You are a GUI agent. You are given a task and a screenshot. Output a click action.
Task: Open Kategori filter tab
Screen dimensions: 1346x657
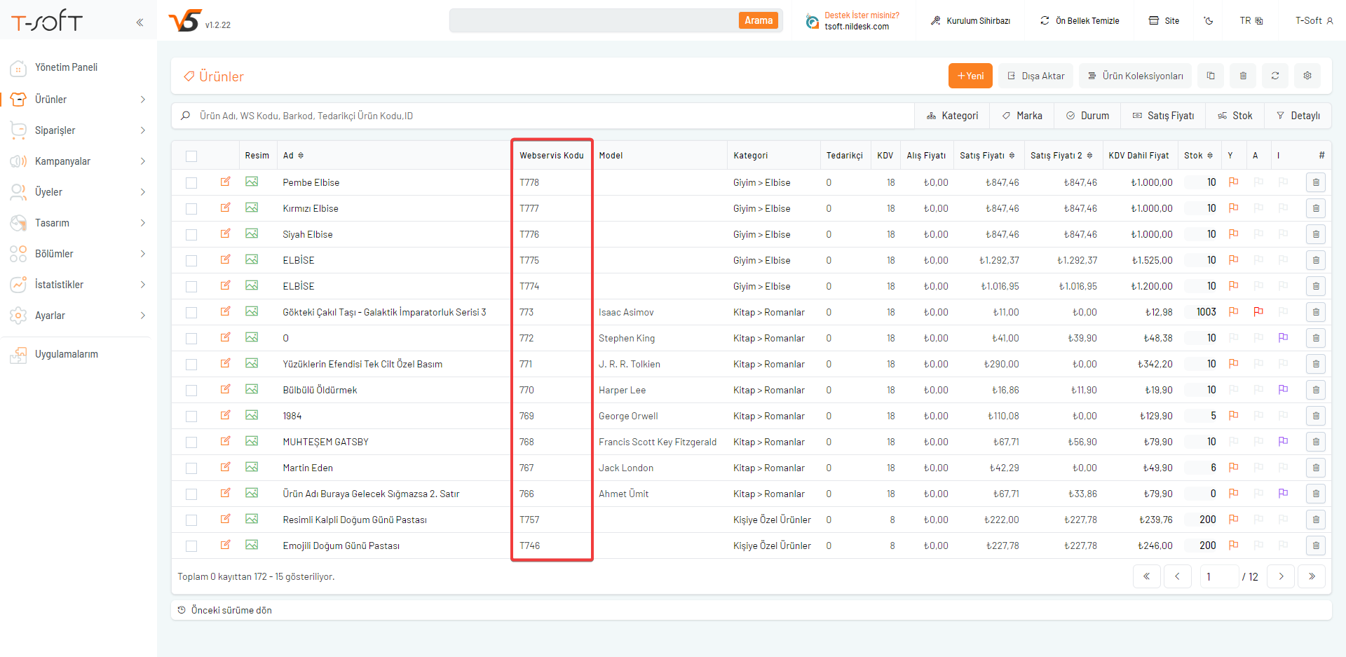[x=952, y=116]
